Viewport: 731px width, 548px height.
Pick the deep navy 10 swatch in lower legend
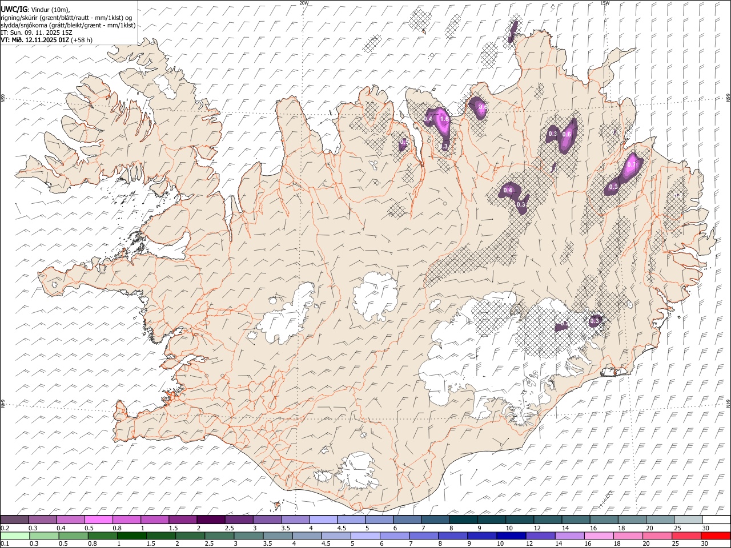(x=511, y=535)
